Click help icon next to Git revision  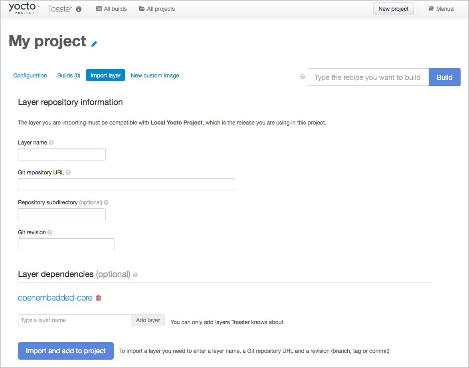click(x=50, y=232)
